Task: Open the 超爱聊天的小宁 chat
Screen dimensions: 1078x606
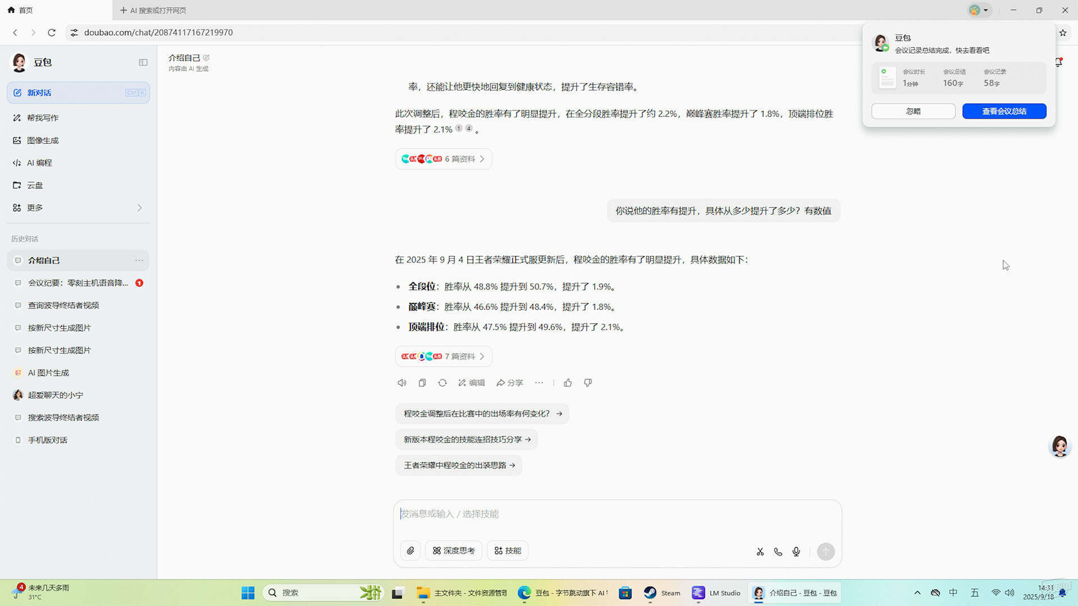Action: tap(78, 395)
